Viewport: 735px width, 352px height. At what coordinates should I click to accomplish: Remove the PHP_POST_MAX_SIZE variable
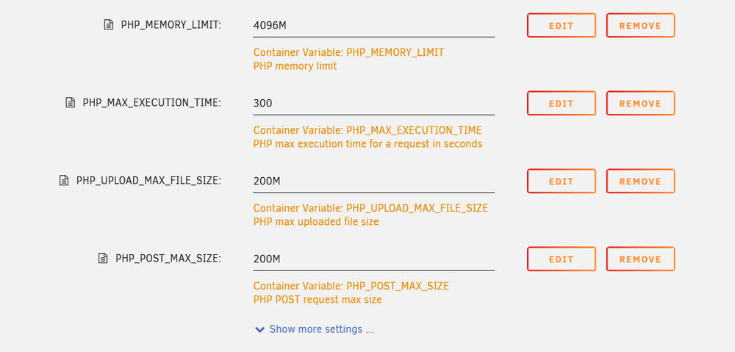point(640,259)
